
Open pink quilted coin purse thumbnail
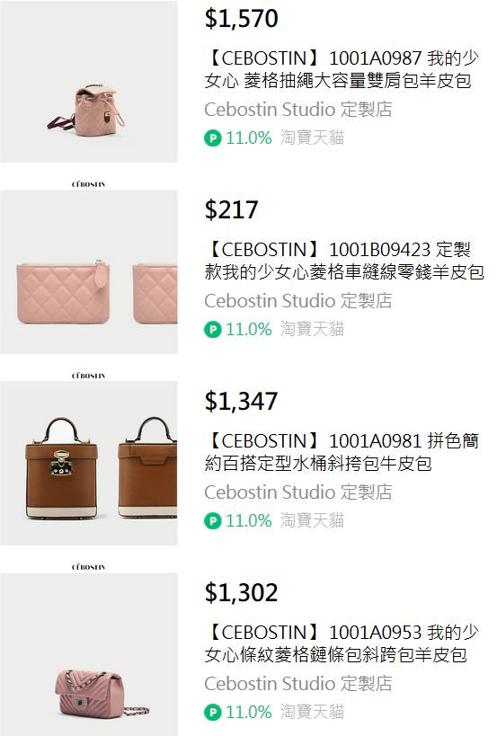pos(89,271)
